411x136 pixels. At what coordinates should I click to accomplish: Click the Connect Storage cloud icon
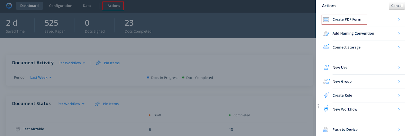[x=326, y=47]
